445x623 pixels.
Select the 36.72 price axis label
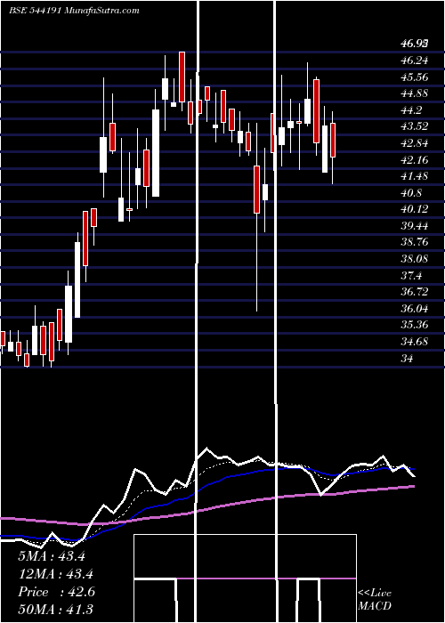pyautogui.click(x=415, y=292)
